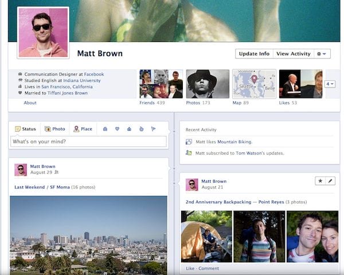Open Tom Watson's profile link
This screenshot has height=275, width=344.
(x=249, y=153)
